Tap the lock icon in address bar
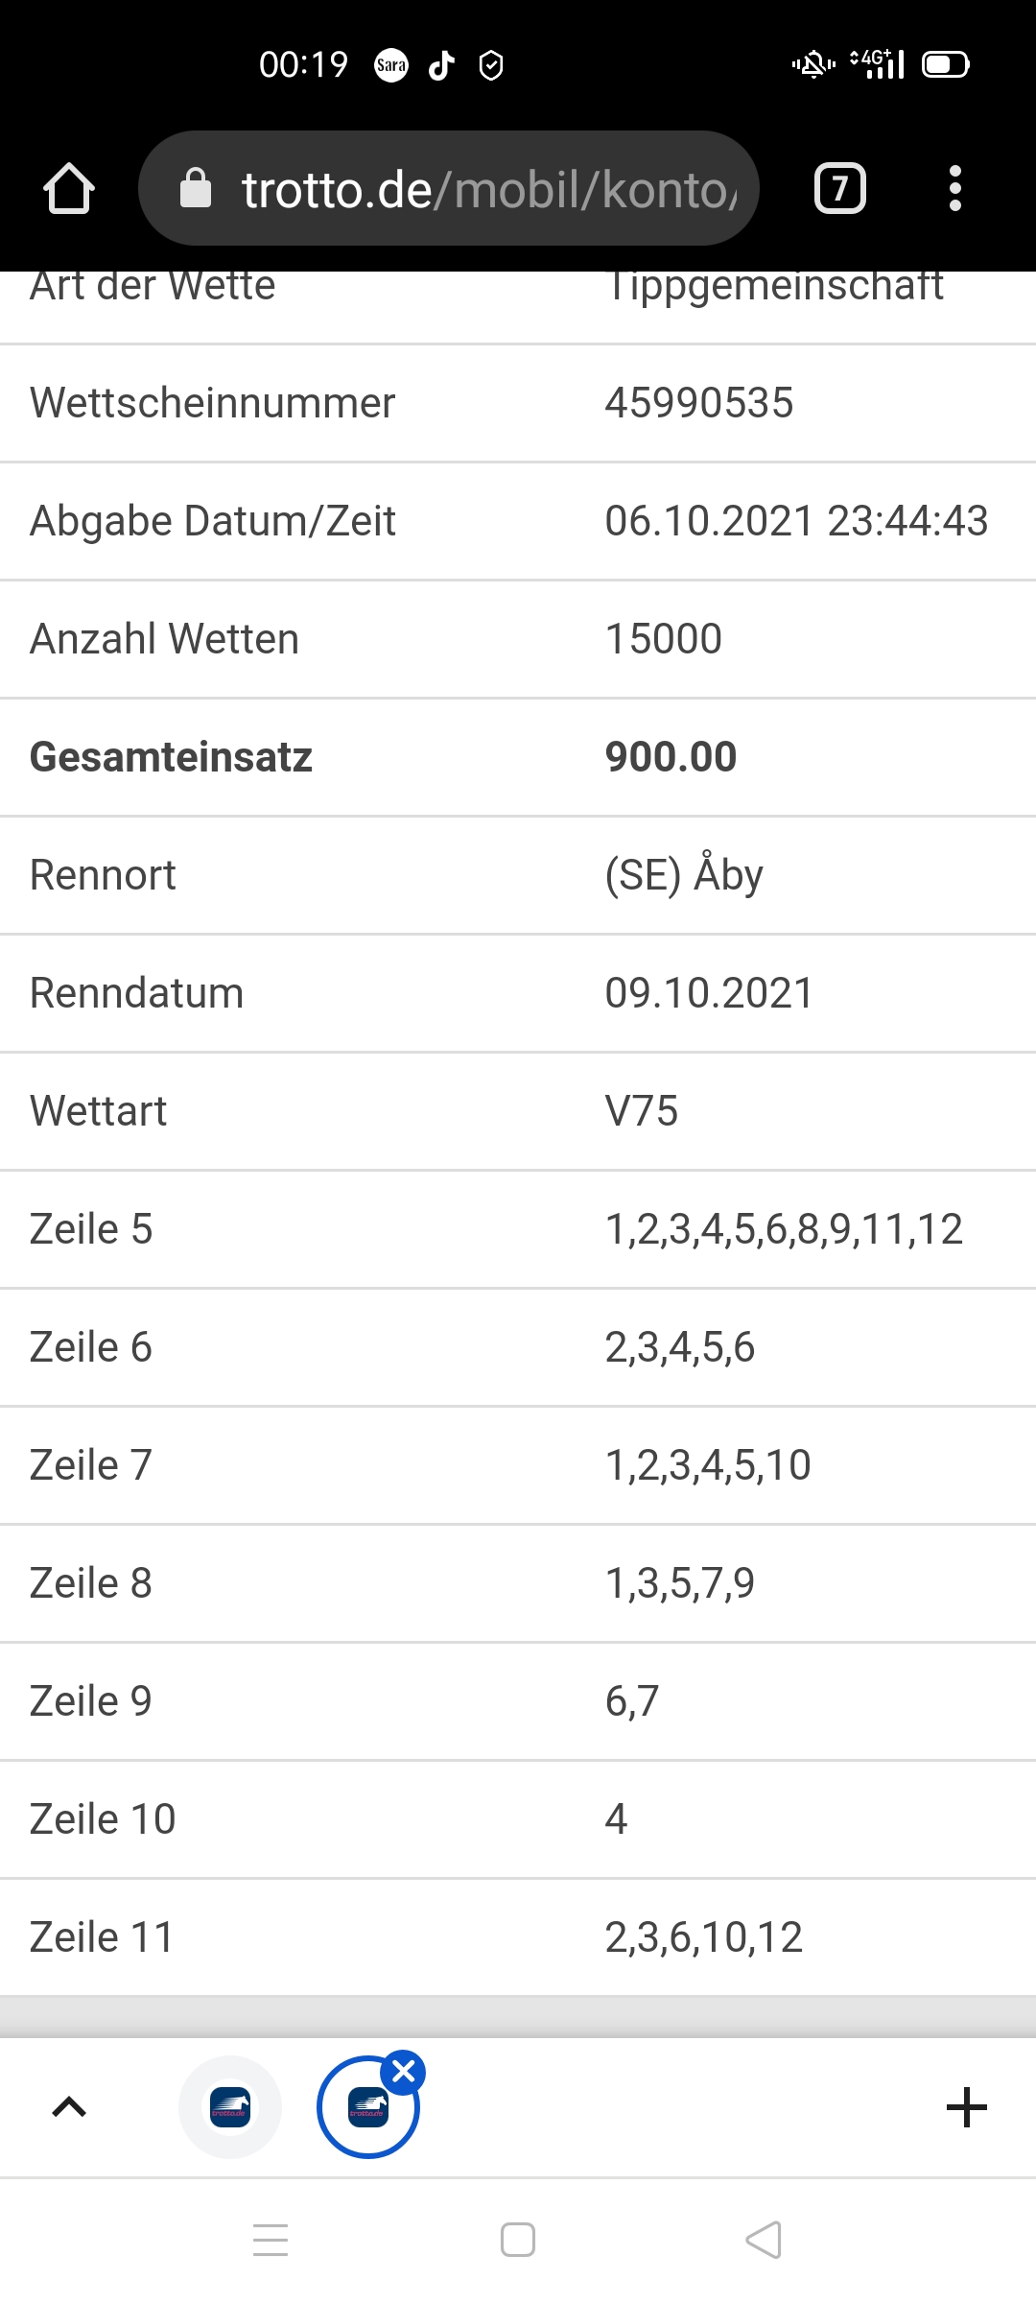This screenshot has width=1036, height=2303. click(196, 188)
